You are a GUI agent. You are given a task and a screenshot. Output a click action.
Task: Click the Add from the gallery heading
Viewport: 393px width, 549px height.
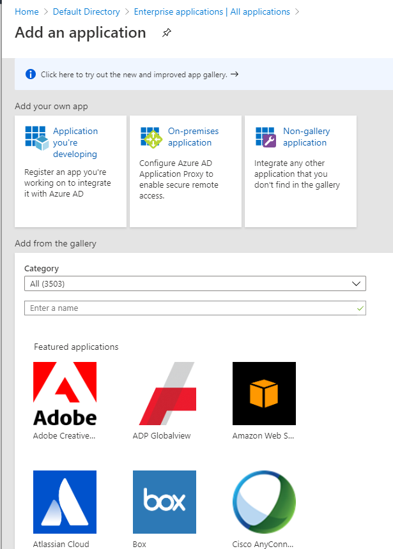click(x=56, y=243)
